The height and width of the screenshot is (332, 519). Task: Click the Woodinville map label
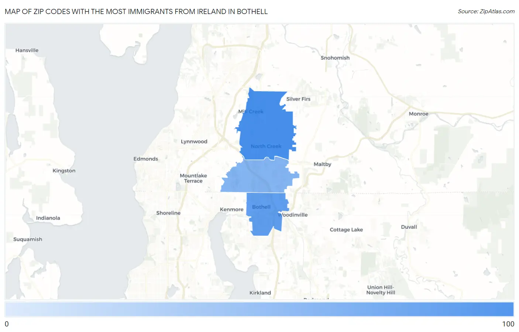(x=293, y=215)
